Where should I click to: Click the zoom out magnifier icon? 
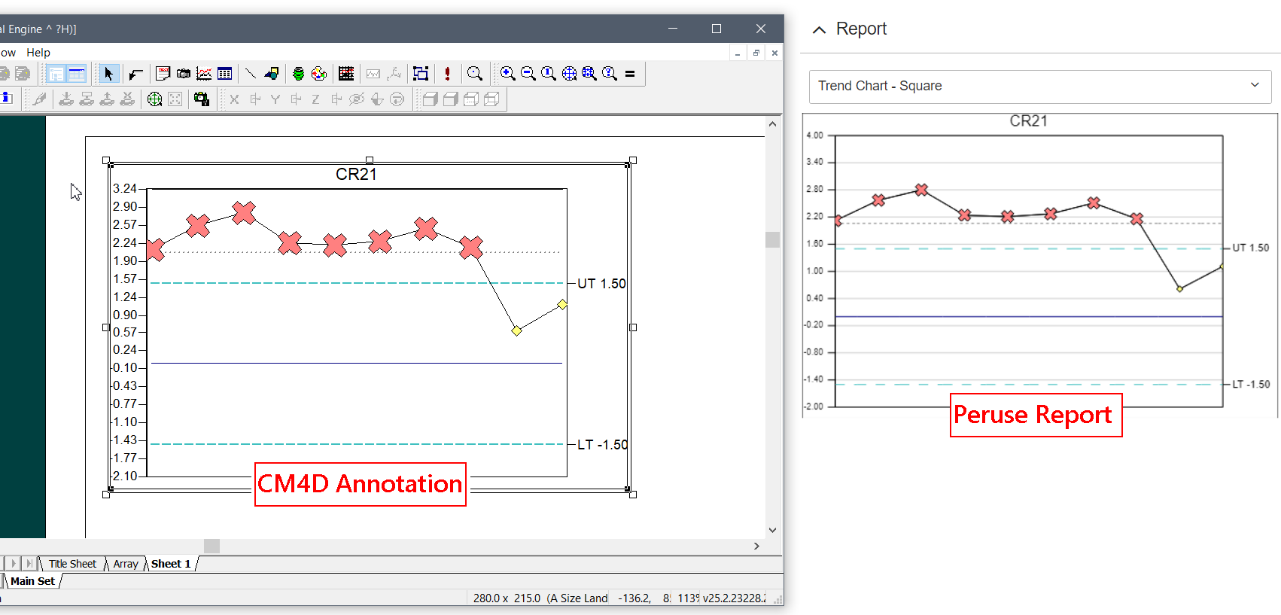(528, 74)
